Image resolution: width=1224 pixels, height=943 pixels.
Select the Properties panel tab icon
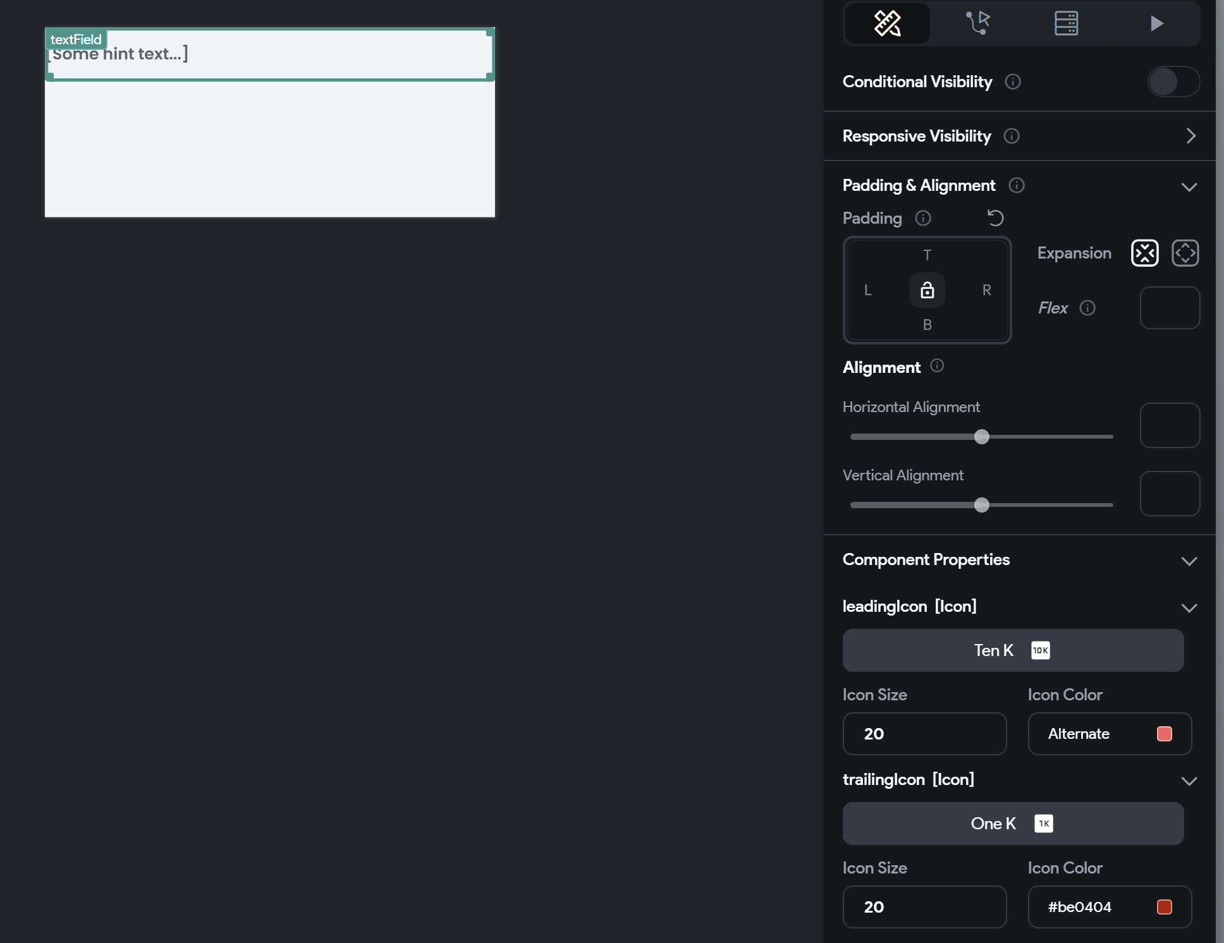(x=887, y=23)
